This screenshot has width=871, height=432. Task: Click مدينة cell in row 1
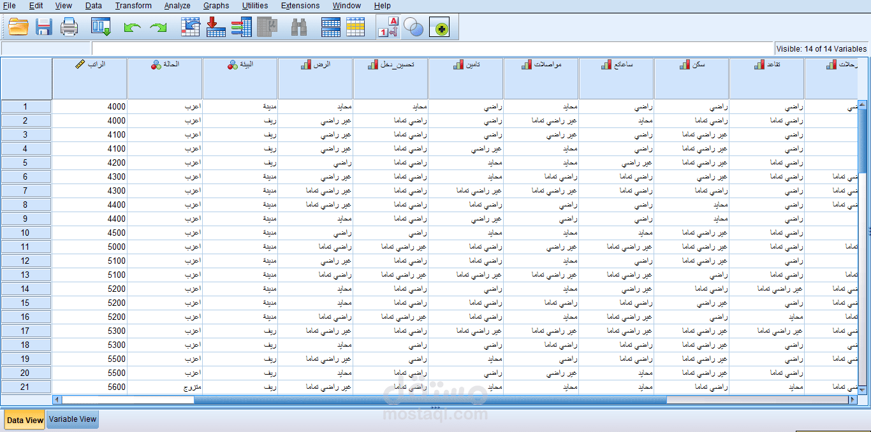(240, 106)
